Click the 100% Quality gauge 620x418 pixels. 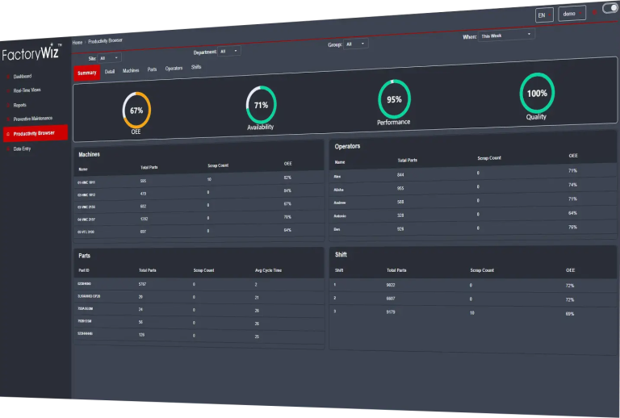tap(537, 94)
